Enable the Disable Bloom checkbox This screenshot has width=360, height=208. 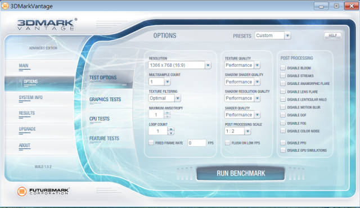tap(283, 67)
